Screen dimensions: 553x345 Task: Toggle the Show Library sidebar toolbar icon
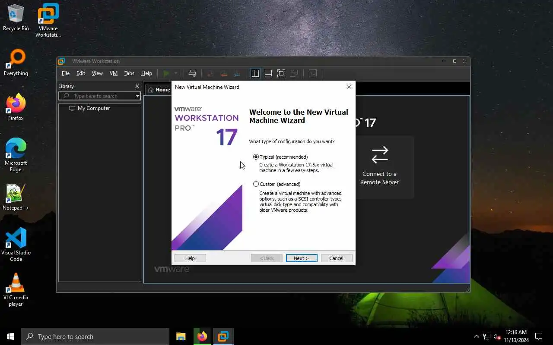pyautogui.click(x=255, y=73)
